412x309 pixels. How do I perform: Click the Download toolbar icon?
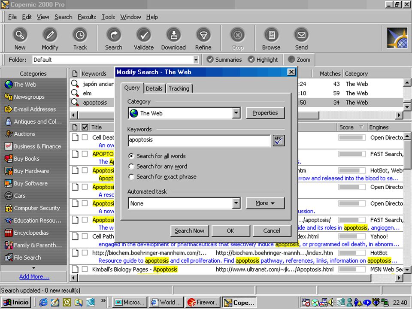click(x=173, y=39)
